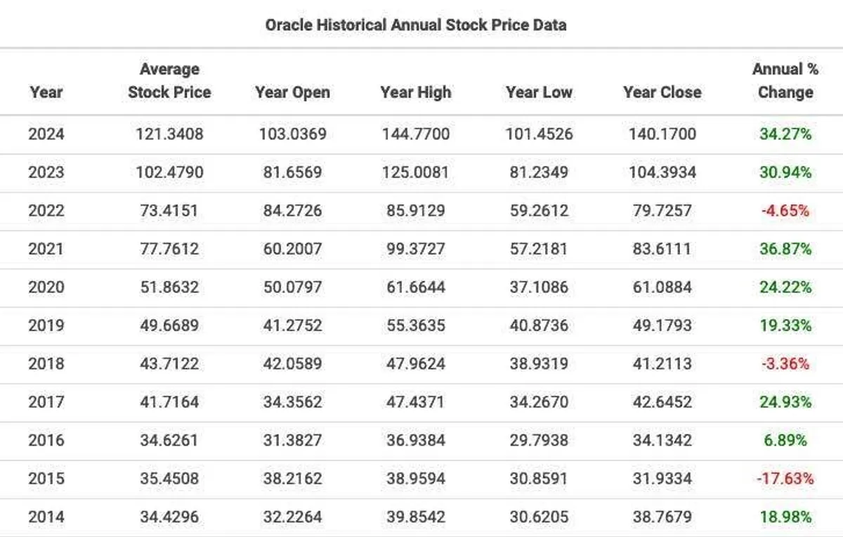The image size is (843, 537).
Task: Click the Annual % Change column header
Action: (x=785, y=81)
